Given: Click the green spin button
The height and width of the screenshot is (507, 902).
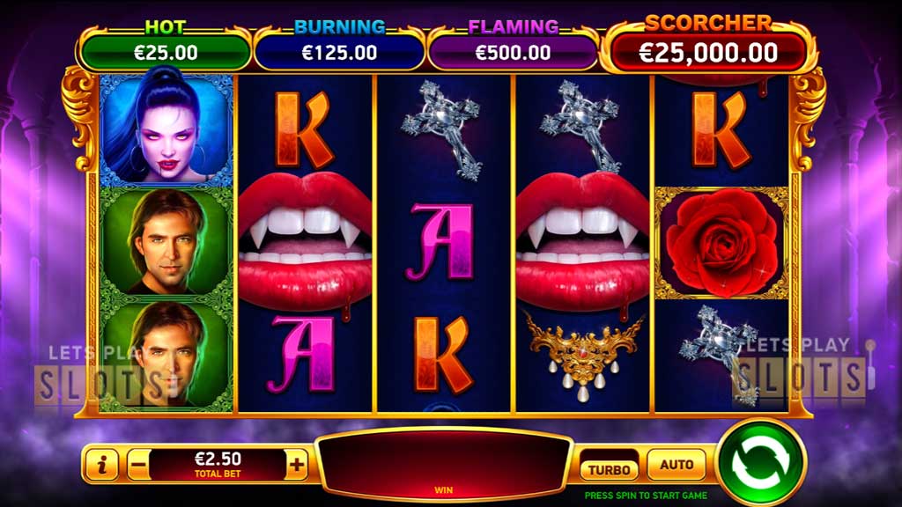Looking at the screenshot, I should (x=760, y=463).
